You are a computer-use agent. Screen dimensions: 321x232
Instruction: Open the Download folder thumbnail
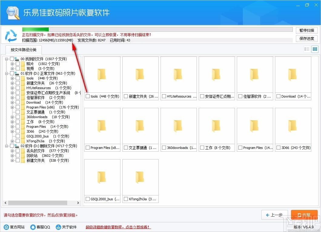293,74
